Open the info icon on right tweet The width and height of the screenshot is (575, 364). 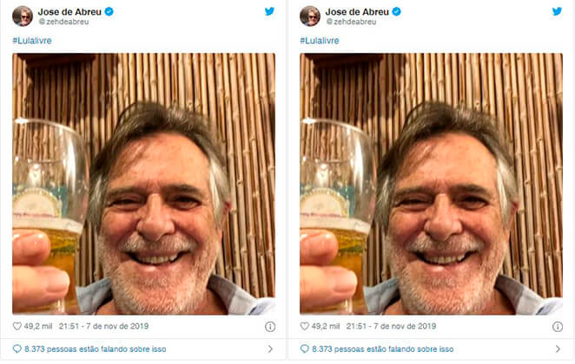point(557,327)
